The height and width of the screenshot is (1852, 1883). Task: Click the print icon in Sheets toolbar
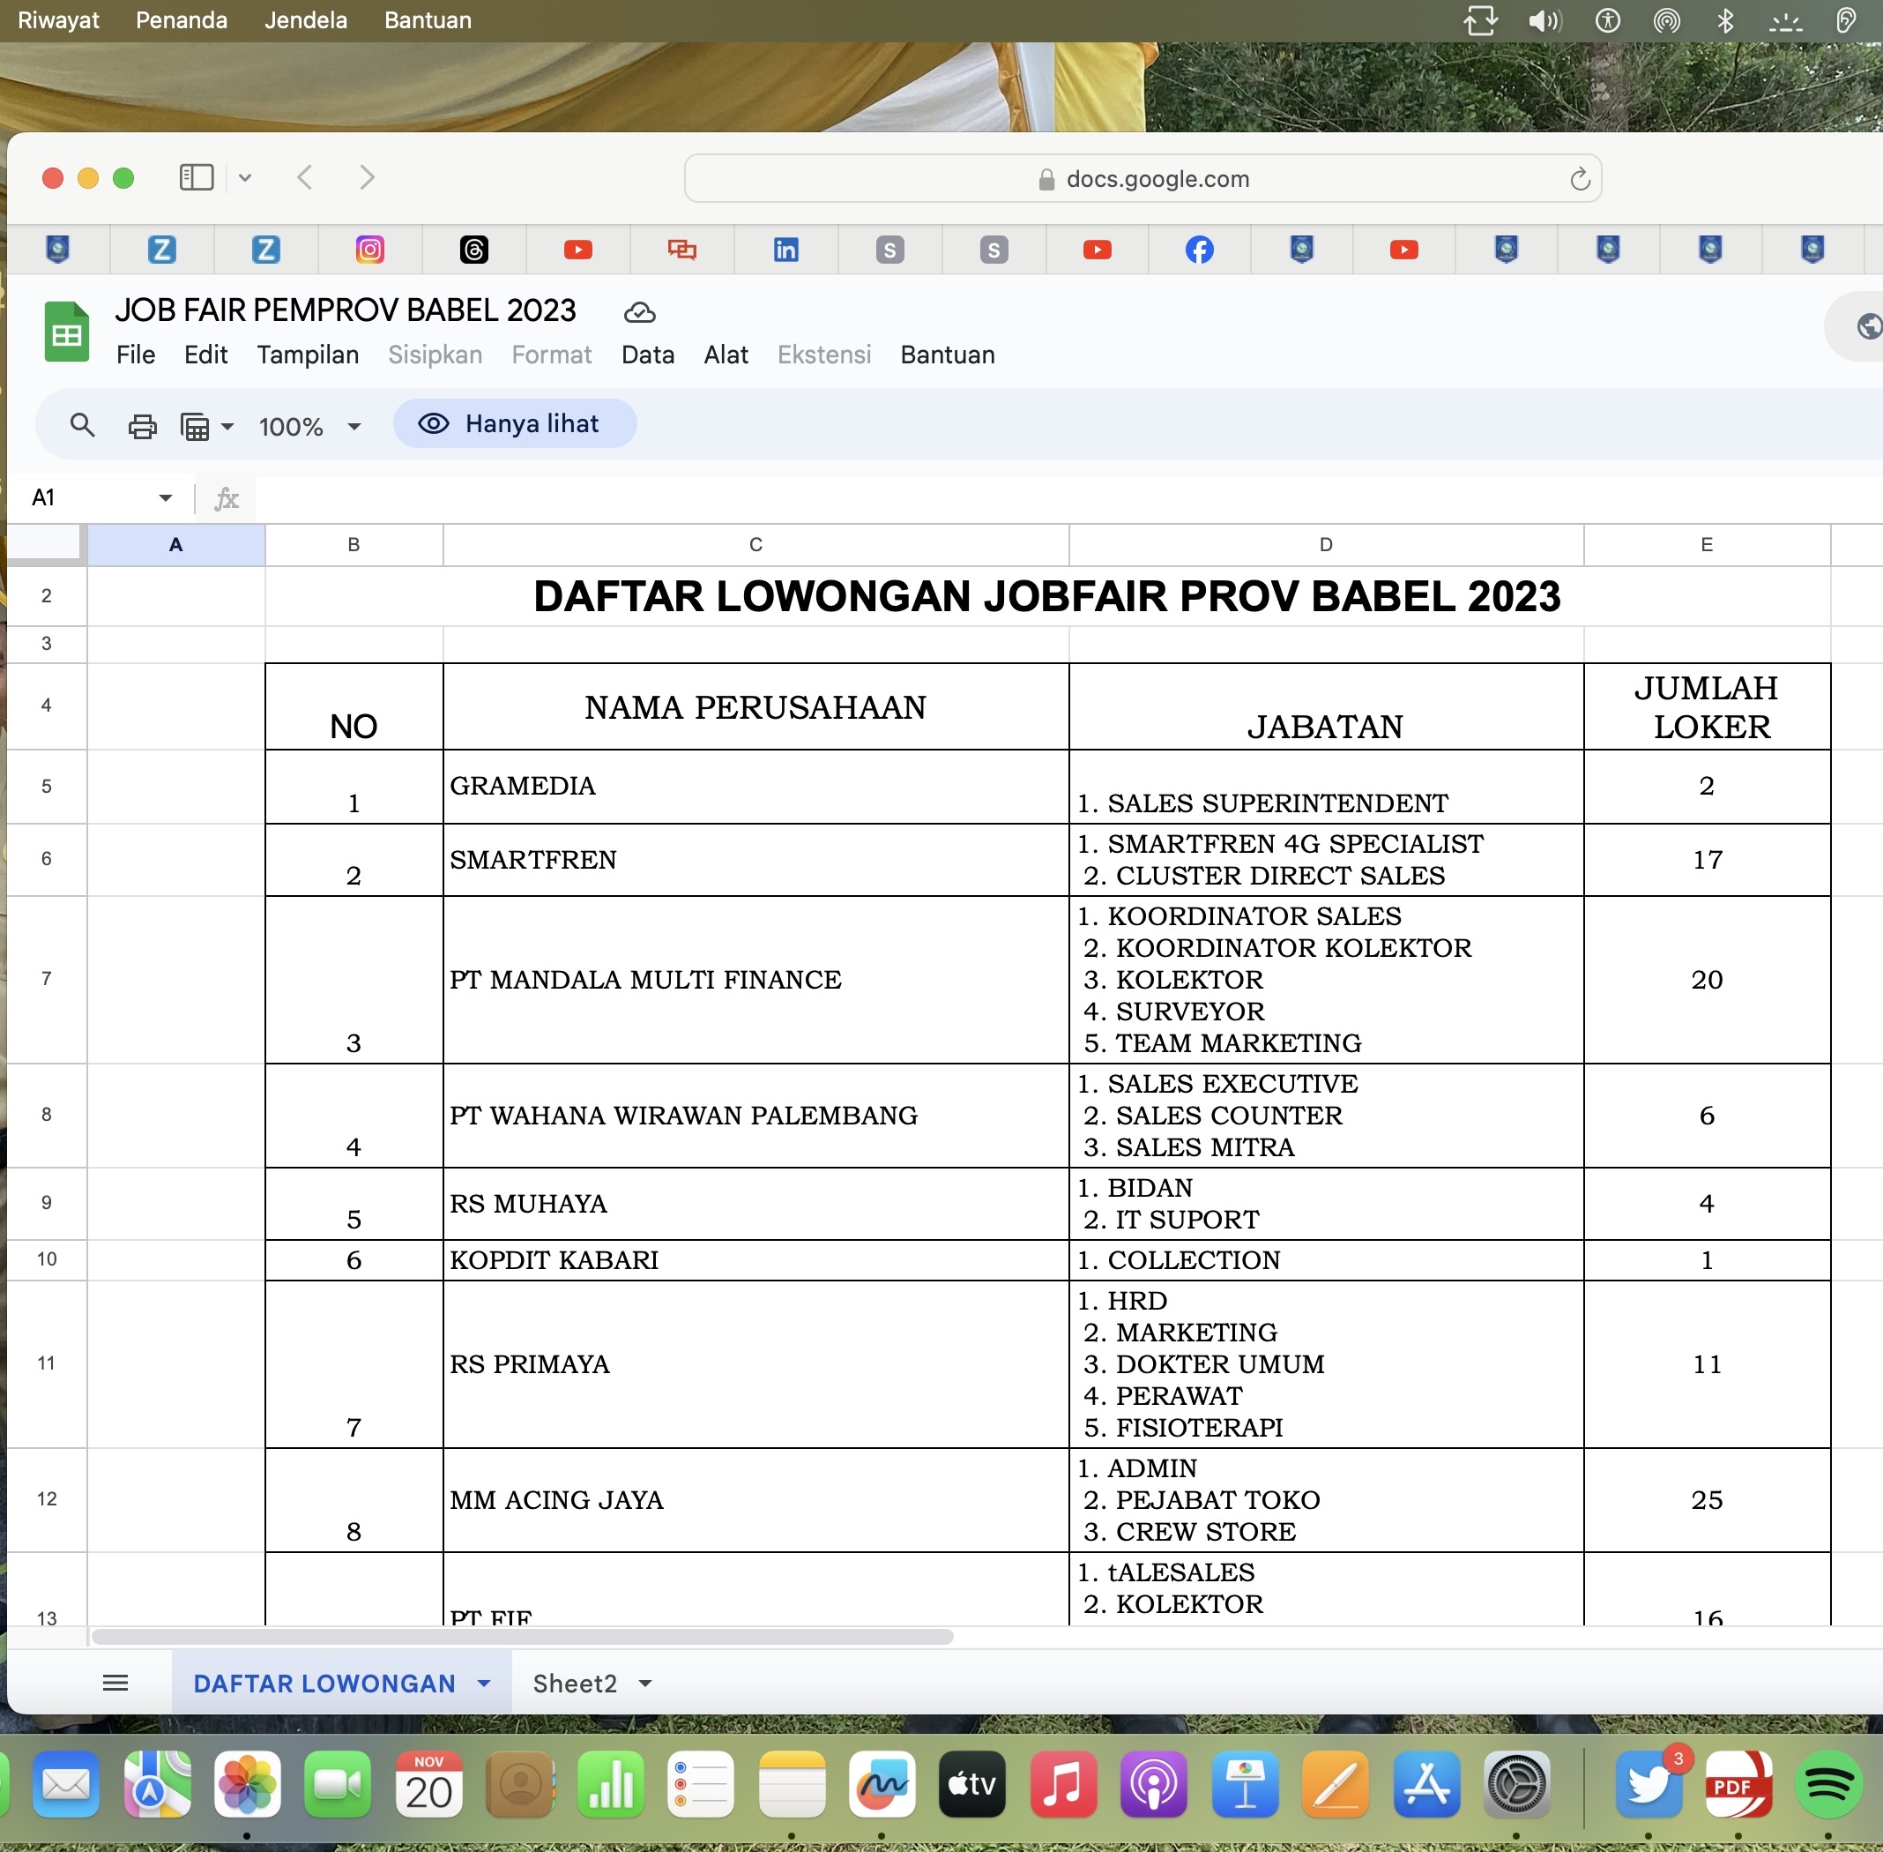pos(142,426)
